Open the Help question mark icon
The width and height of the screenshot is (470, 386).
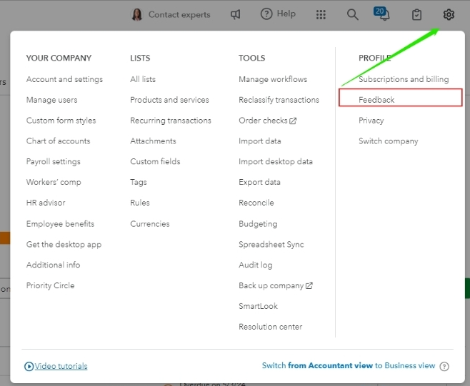point(267,14)
